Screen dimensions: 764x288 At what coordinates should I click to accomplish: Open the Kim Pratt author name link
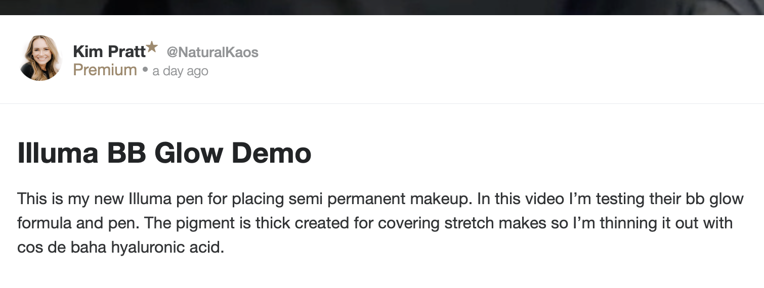click(x=109, y=52)
